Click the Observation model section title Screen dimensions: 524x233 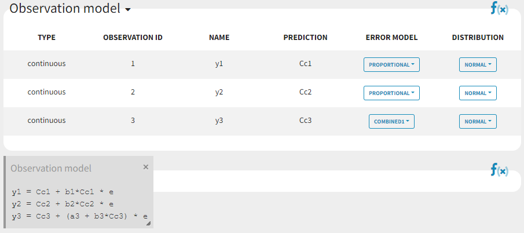(65, 9)
